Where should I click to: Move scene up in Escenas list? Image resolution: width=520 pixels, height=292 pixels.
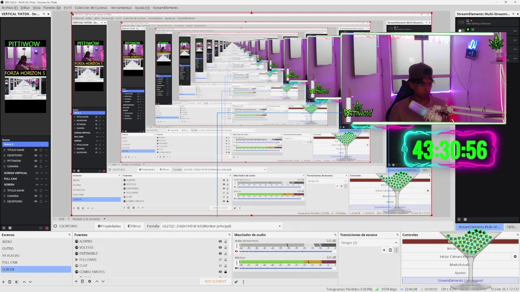pos(24,282)
